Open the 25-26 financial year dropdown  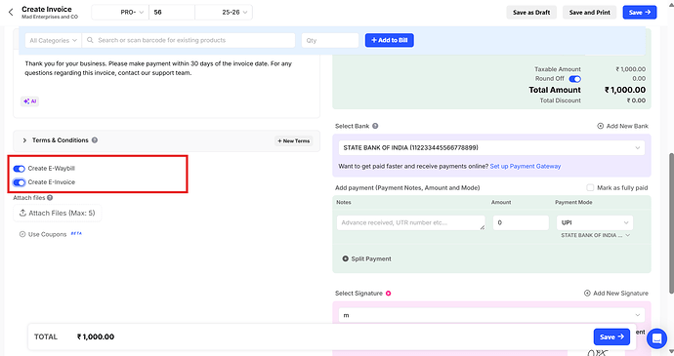click(x=224, y=13)
